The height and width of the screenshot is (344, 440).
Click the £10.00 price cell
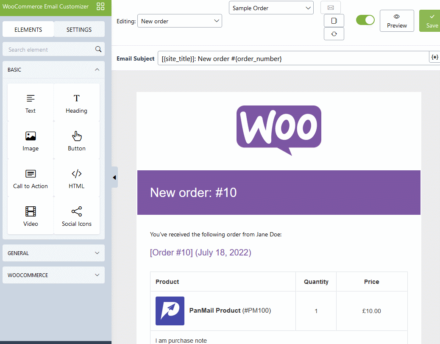click(371, 311)
